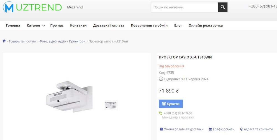The height and width of the screenshot is (140, 277).
Task: Go to Онлайн розстрочка page
Action: click(x=206, y=25)
